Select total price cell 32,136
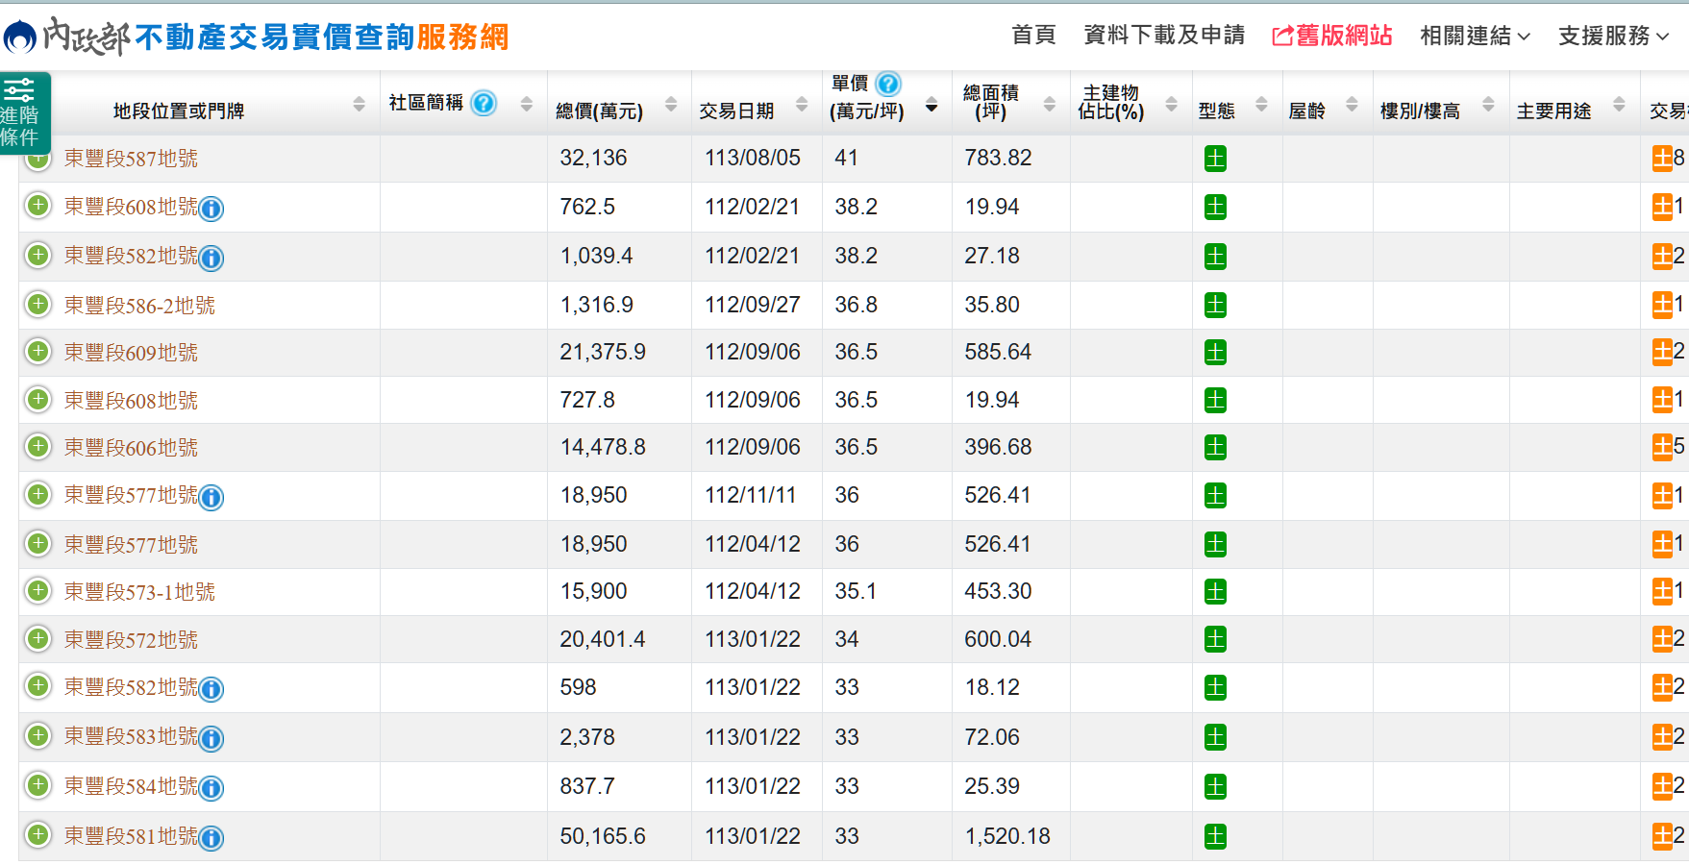The width and height of the screenshot is (1689, 865). [593, 158]
